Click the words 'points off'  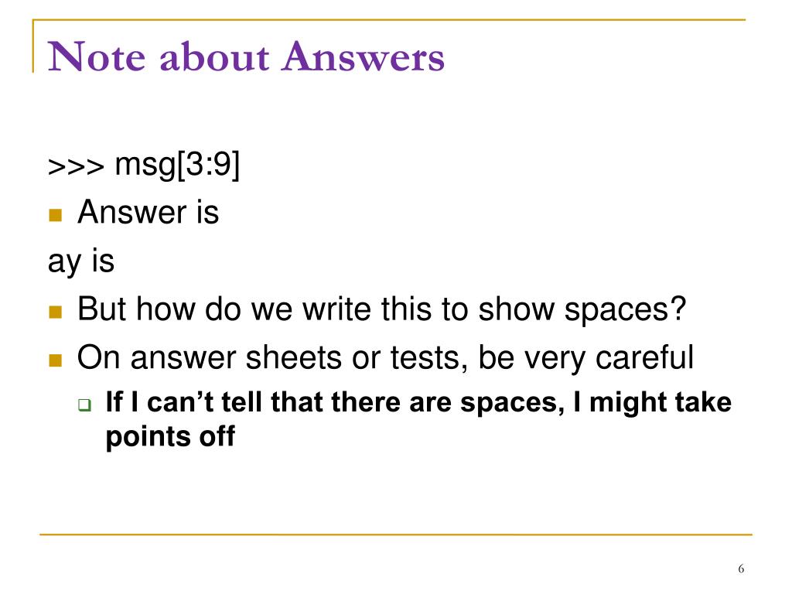[170, 436]
